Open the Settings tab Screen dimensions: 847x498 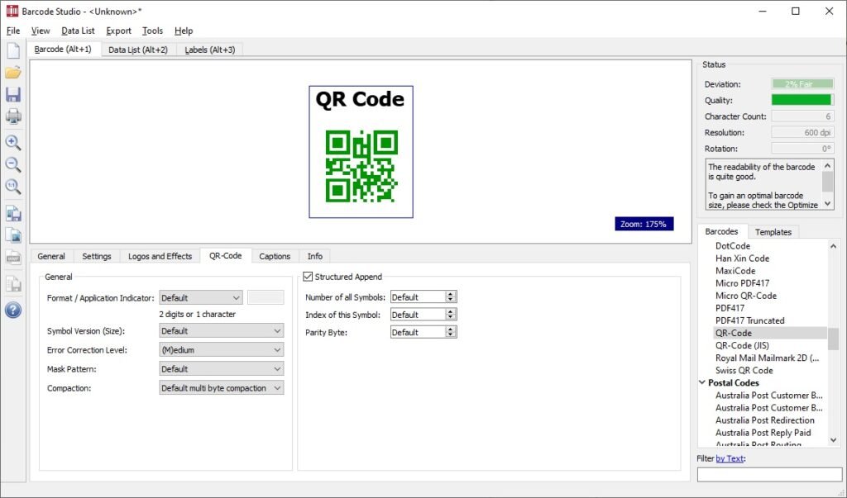(97, 256)
